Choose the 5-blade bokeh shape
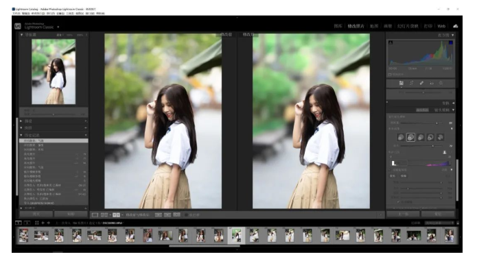The image size is (477, 259). tap(421, 138)
